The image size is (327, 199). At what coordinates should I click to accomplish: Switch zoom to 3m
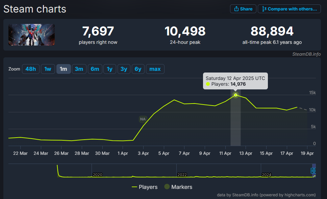tap(79, 69)
